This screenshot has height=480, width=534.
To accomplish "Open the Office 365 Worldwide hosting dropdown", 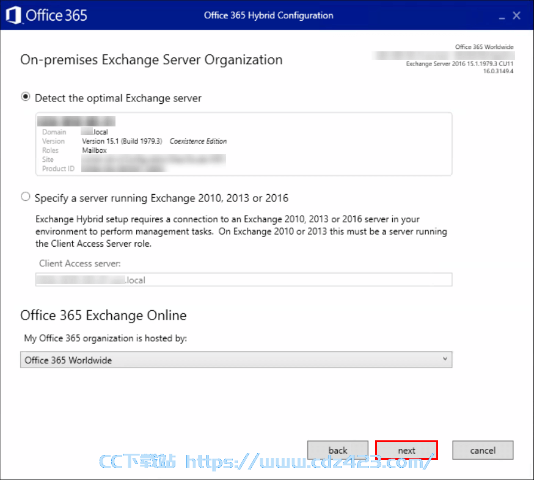I will point(236,360).
